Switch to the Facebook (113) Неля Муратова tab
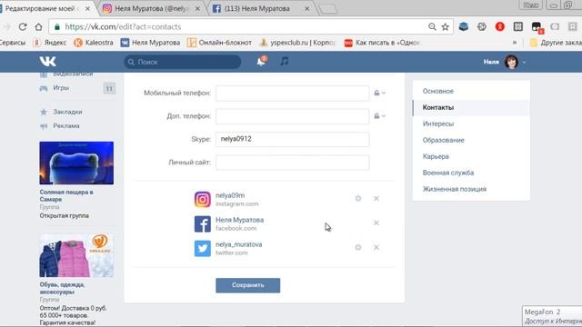 (x=260, y=8)
